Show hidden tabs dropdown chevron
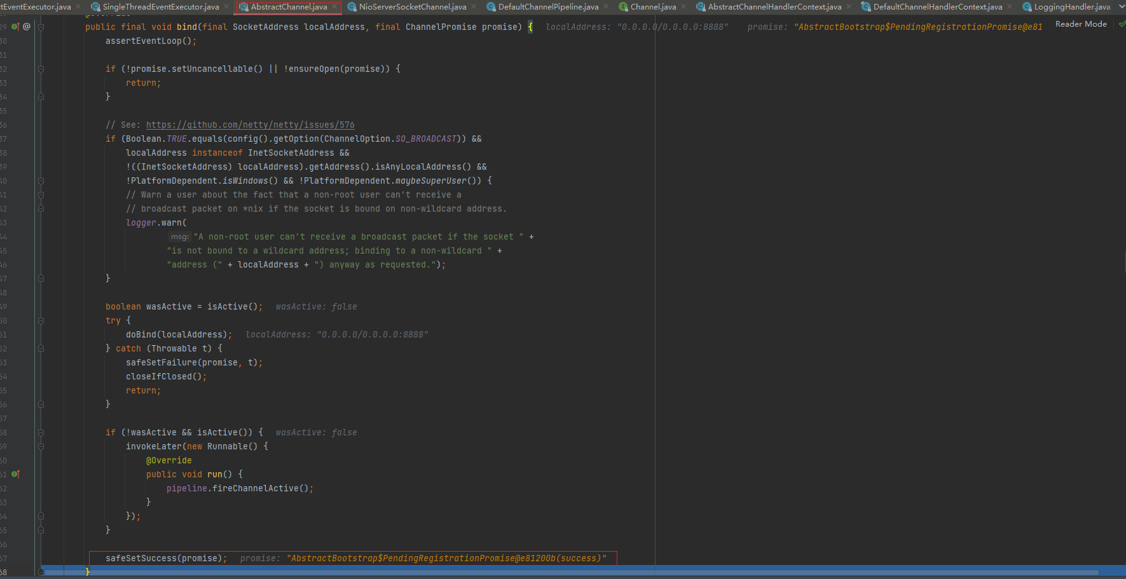The image size is (1126, 579). [x=1122, y=7]
